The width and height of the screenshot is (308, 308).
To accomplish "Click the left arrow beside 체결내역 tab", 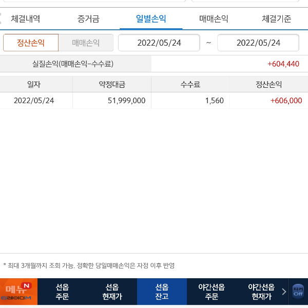I will click(x=3, y=19).
